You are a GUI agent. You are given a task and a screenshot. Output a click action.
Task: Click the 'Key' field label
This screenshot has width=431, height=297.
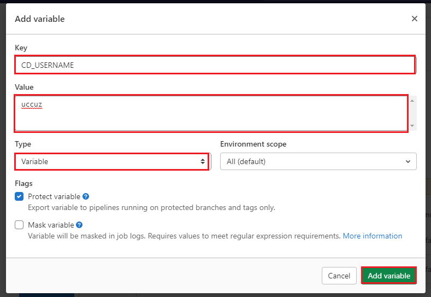pyautogui.click(x=21, y=48)
